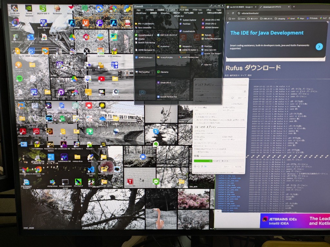
Task: Launch EaseUS Todo Backup from CLaunch
Action: (145, 42)
